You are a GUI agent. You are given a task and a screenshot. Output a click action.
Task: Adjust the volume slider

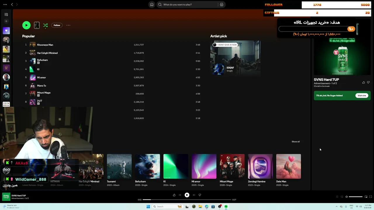356,197
